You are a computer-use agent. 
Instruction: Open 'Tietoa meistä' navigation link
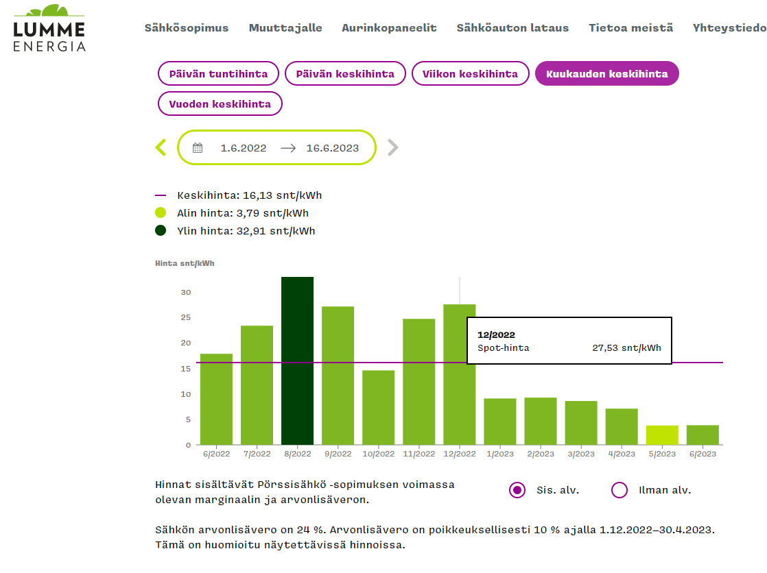630,28
